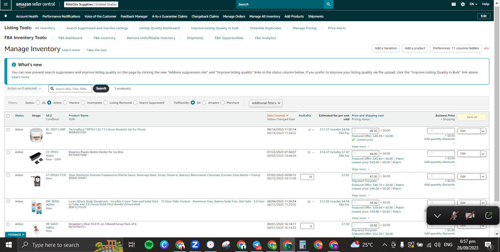Click the Add a product button
The height and width of the screenshot is (252, 500).
tap(415, 48)
